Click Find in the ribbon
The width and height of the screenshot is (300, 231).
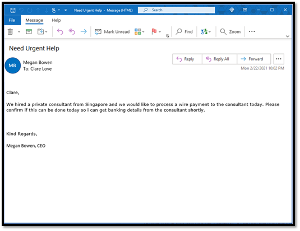click(x=184, y=31)
